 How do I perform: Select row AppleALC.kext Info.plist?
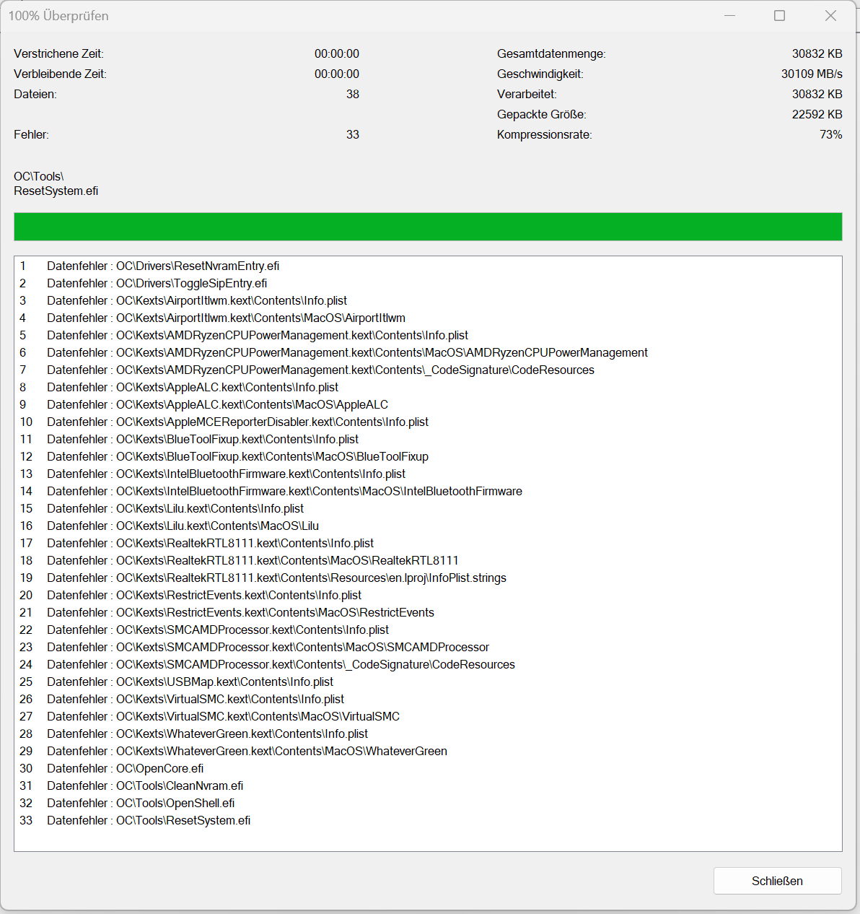click(x=428, y=387)
